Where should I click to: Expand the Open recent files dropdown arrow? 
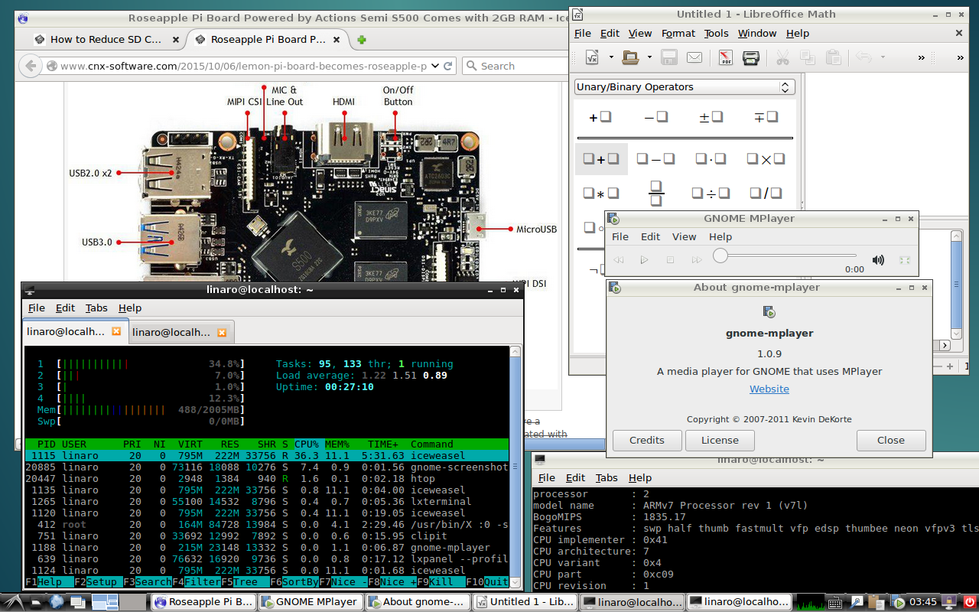coord(649,57)
